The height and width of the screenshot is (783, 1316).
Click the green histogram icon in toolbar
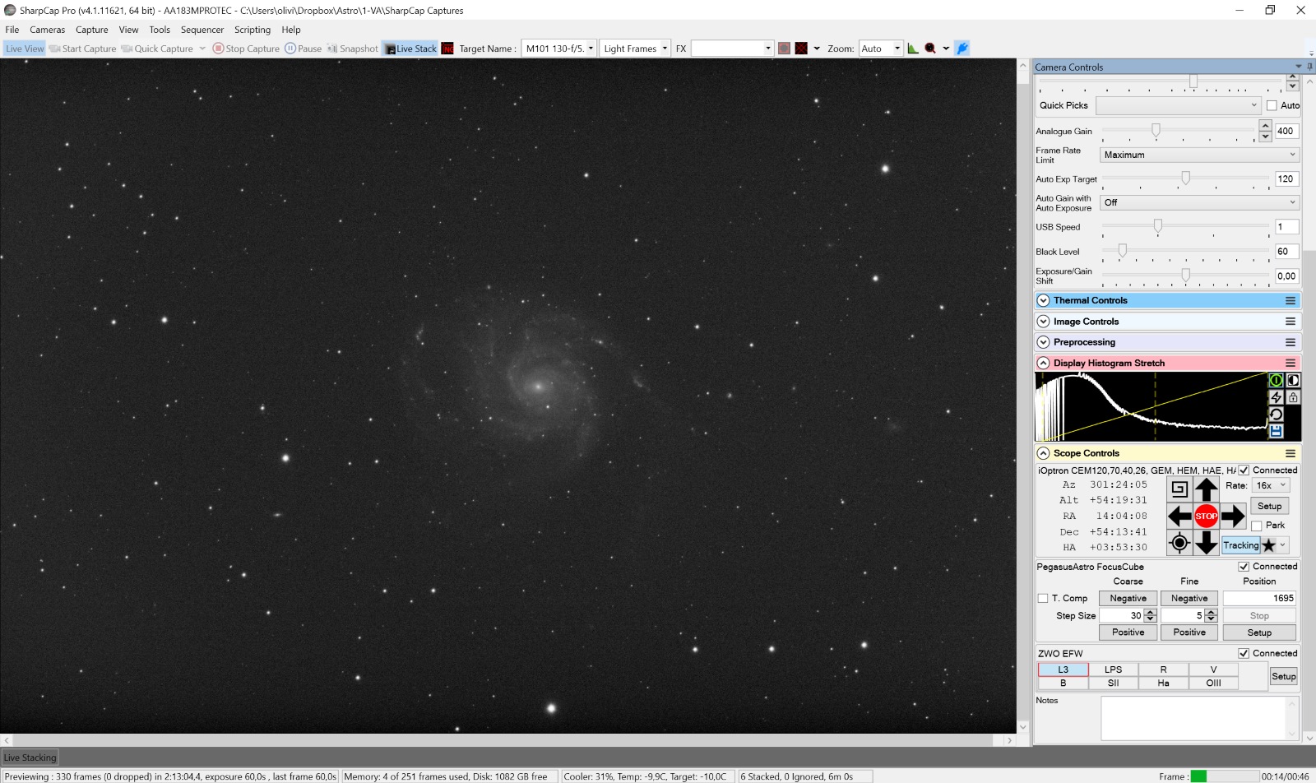click(x=913, y=49)
